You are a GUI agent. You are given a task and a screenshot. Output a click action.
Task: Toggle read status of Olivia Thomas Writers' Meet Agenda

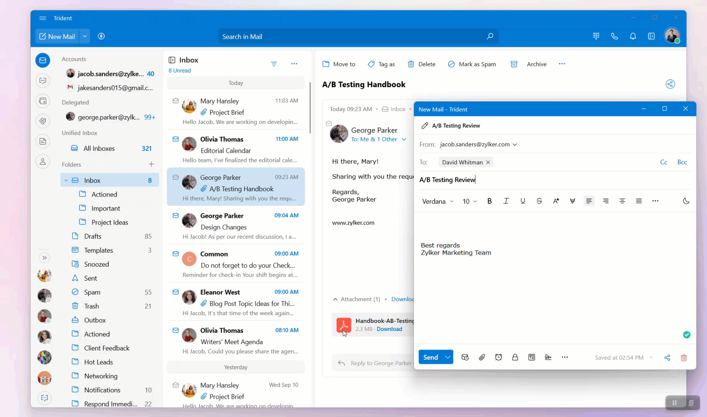click(176, 330)
